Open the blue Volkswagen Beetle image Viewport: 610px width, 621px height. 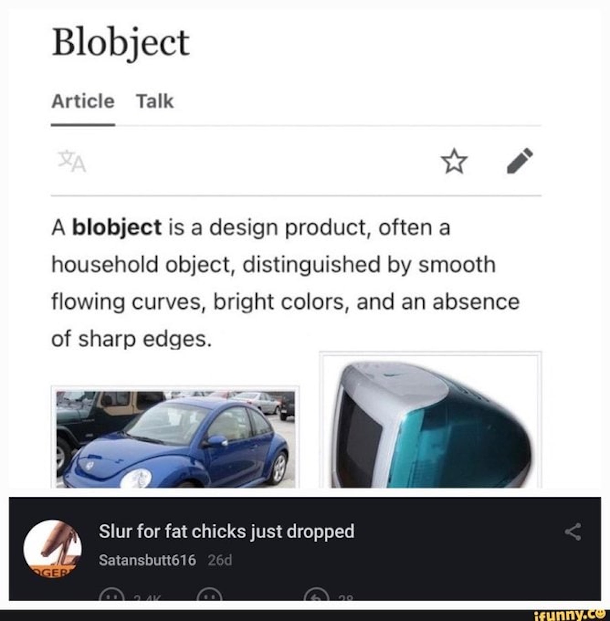click(x=176, y=439)
